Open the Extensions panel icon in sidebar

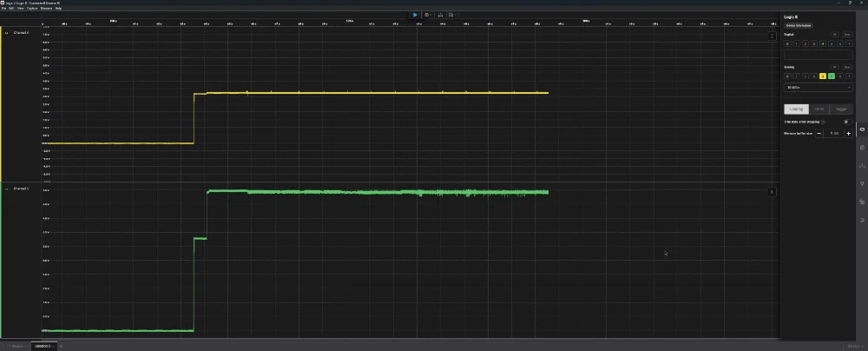pos(861,202)
